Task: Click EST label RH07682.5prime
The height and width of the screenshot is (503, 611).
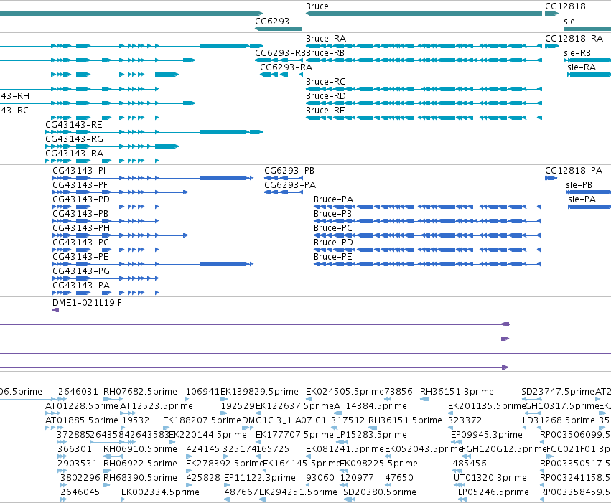Action: point(140,392)
